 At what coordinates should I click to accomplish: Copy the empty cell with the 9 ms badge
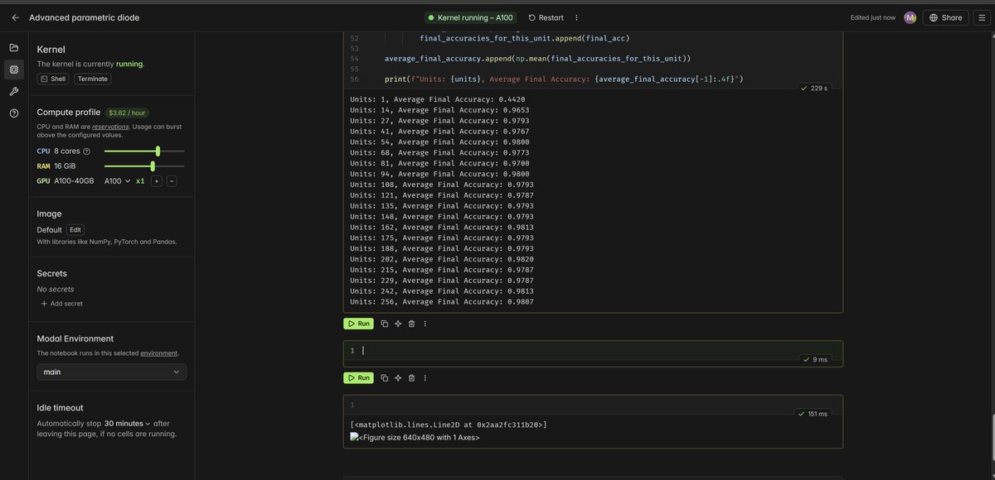coord(385,378)
